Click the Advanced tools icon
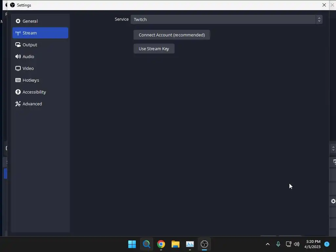 click(18, 104)
